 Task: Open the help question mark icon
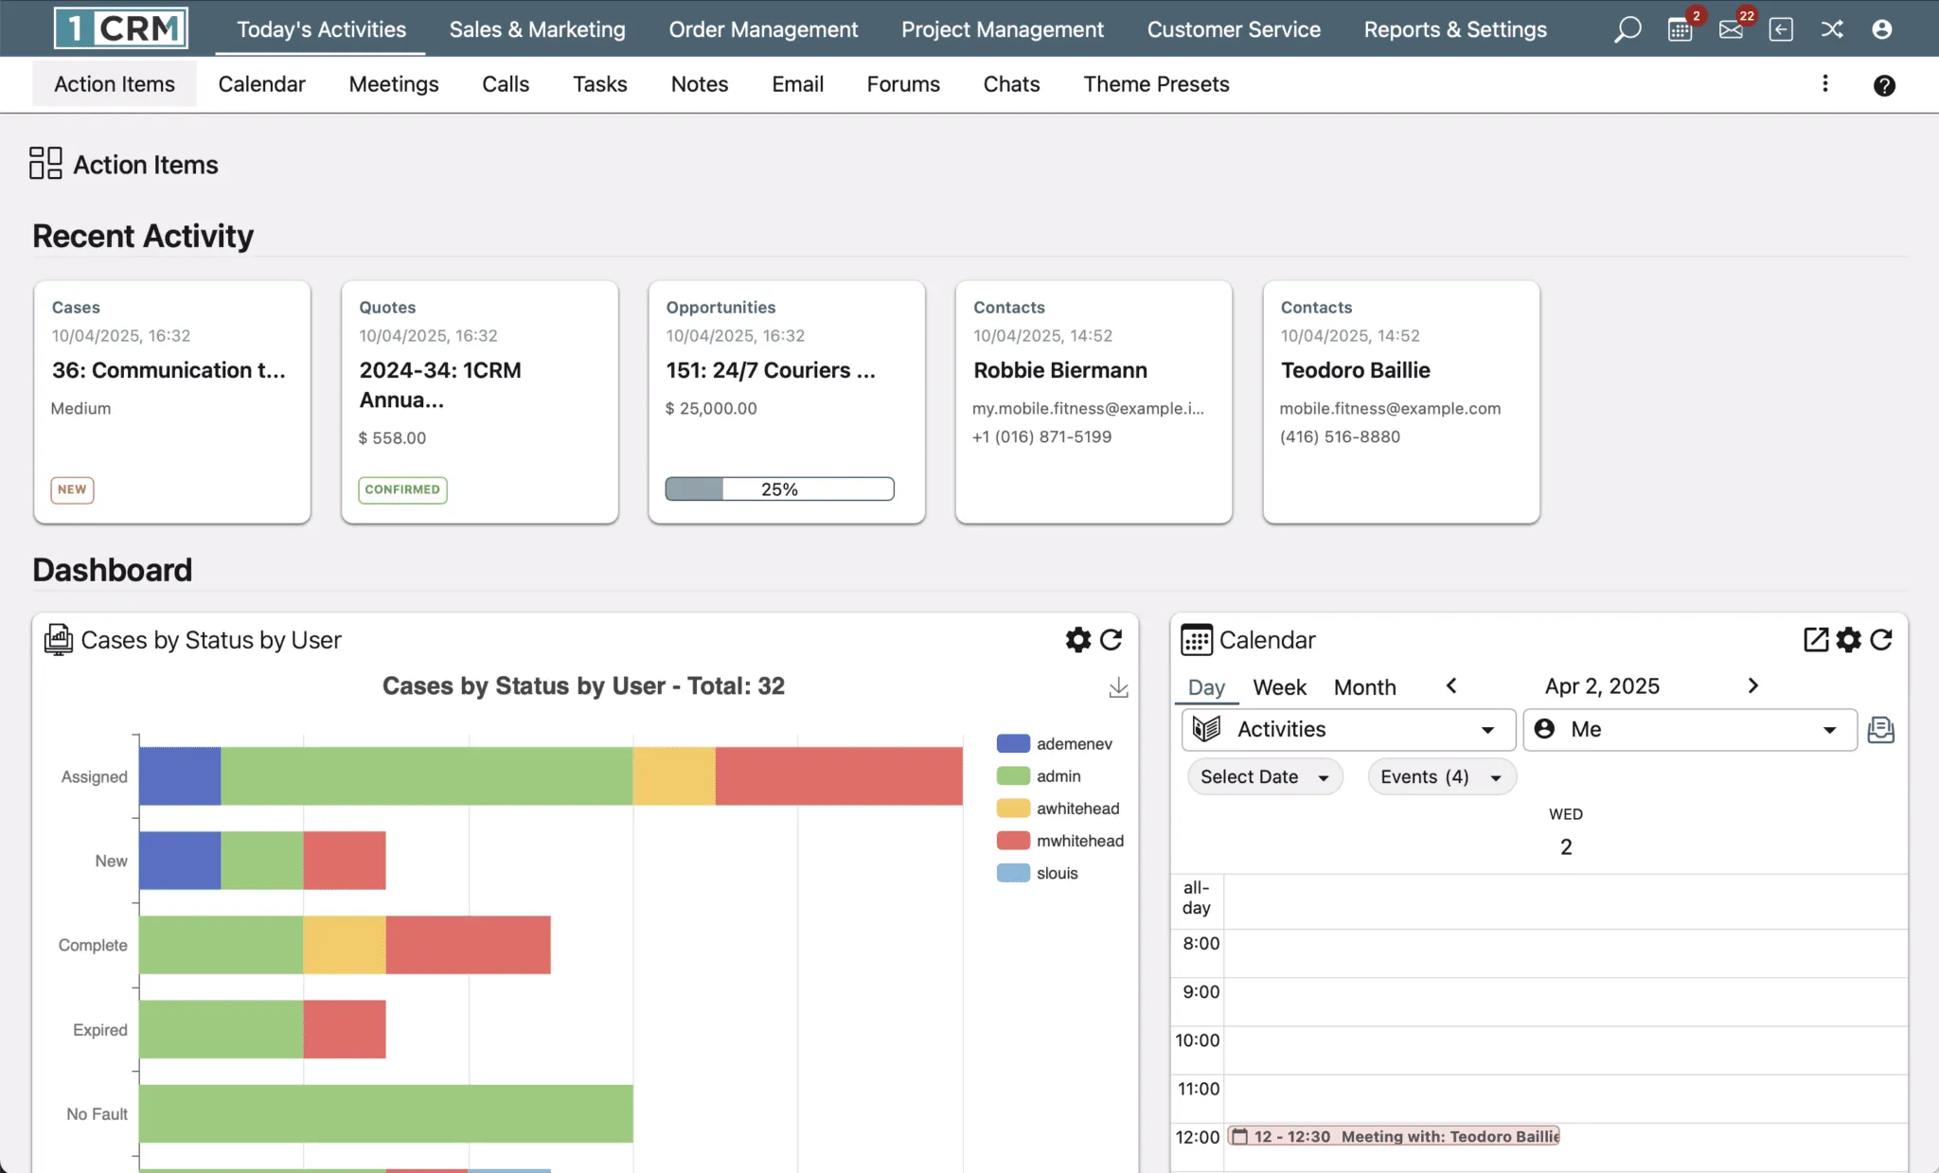1884,85
